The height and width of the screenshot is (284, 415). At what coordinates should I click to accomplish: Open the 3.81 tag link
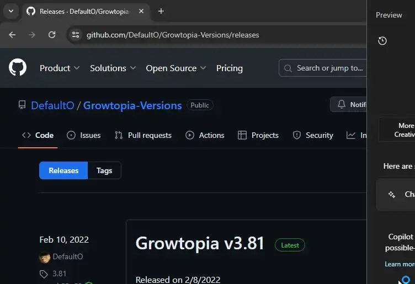point(59,274)
